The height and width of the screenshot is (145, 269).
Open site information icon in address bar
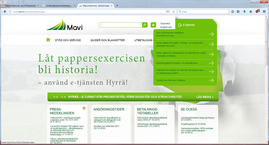tap(10, 12)
